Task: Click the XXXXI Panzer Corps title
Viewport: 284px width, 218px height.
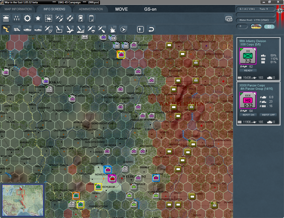Action: point(252,85)
